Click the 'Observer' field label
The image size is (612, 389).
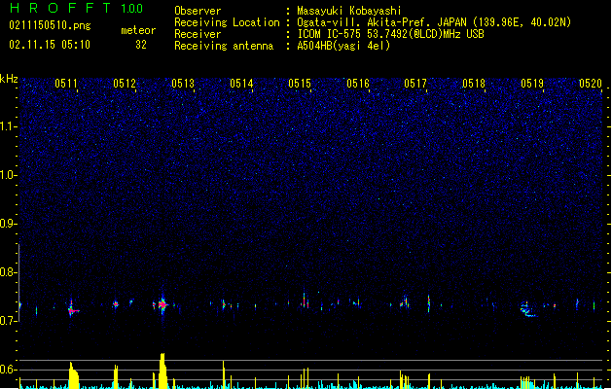(x=198, y=11)
